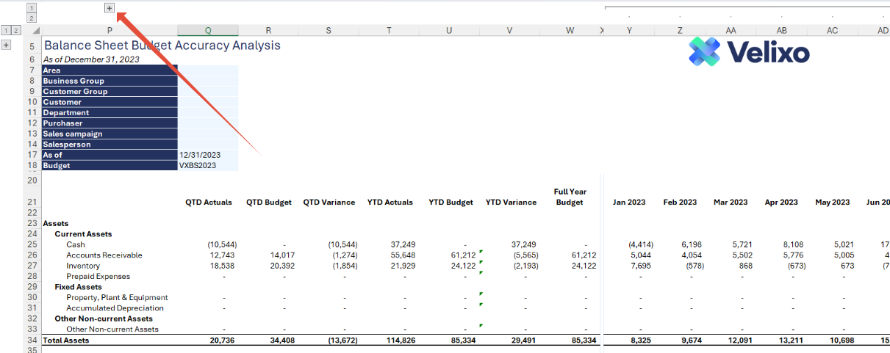
Task: Select the 'Total Assets' row label
Action: [67, 341]
